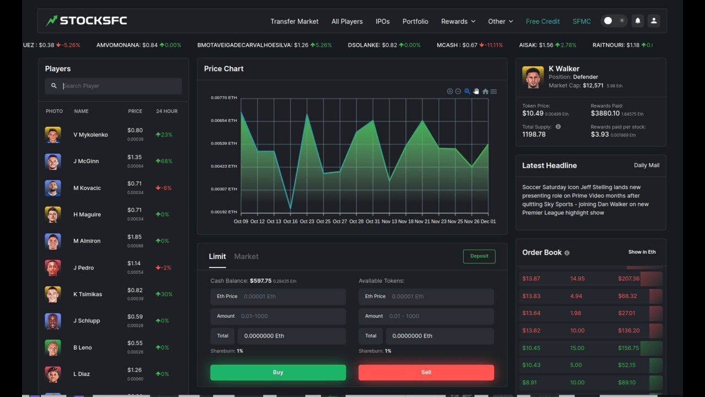Click the buy-side Eth Price field
Screen dimensions: 705x397
click(278, 297)
